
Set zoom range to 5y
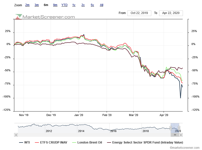click(x=92, y=5)
